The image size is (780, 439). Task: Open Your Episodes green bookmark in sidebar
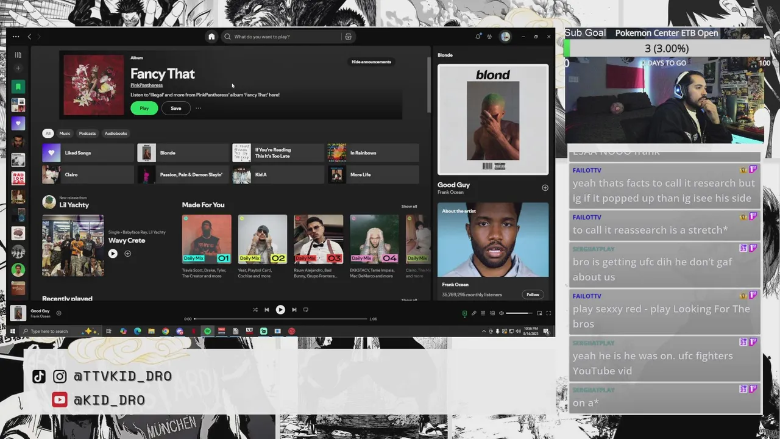pyautogui.click(x=18, y=87)
